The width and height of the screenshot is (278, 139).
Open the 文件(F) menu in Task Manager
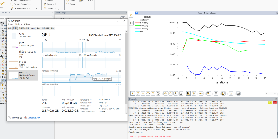(x=11, y=24)
